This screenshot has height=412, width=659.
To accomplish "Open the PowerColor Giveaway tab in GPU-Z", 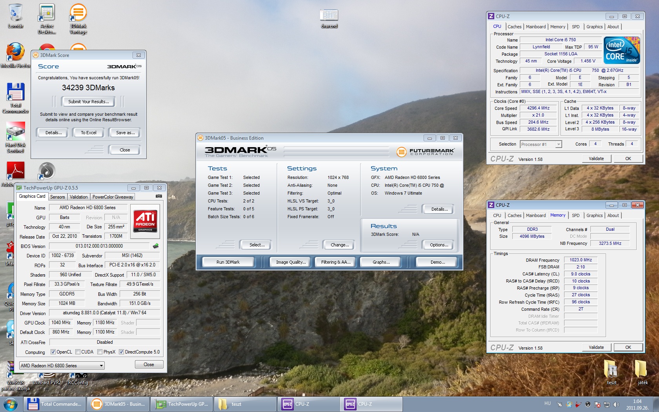I will (x=113, y=197).
